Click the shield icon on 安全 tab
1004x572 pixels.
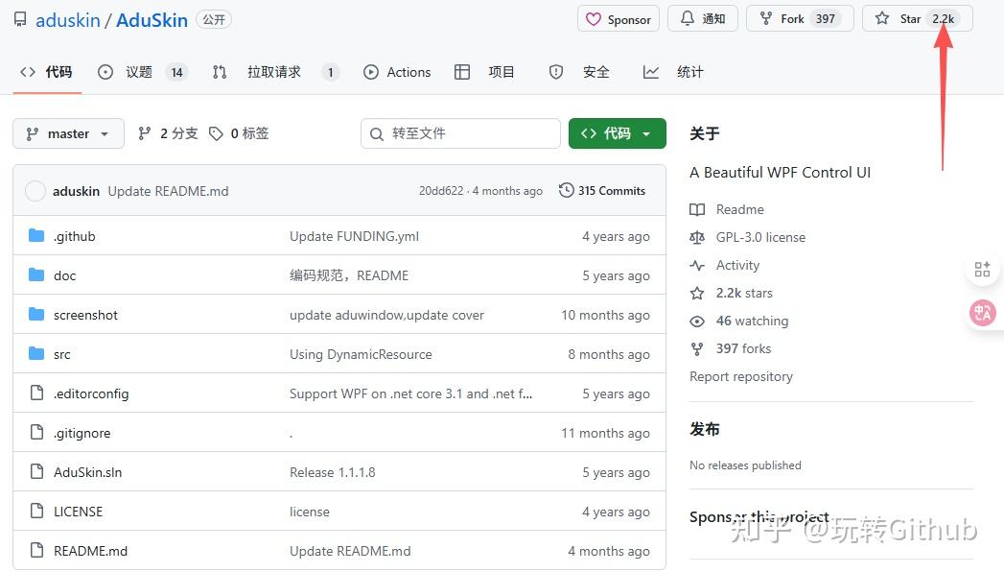pos(556,71)
